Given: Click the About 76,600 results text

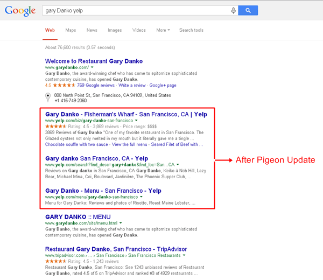Looking at the screenshot, I should click(x=80, y=47).
